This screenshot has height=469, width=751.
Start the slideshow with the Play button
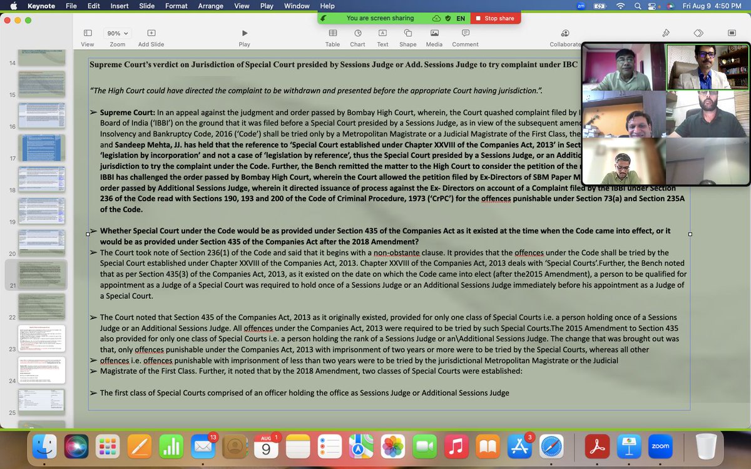245,38
